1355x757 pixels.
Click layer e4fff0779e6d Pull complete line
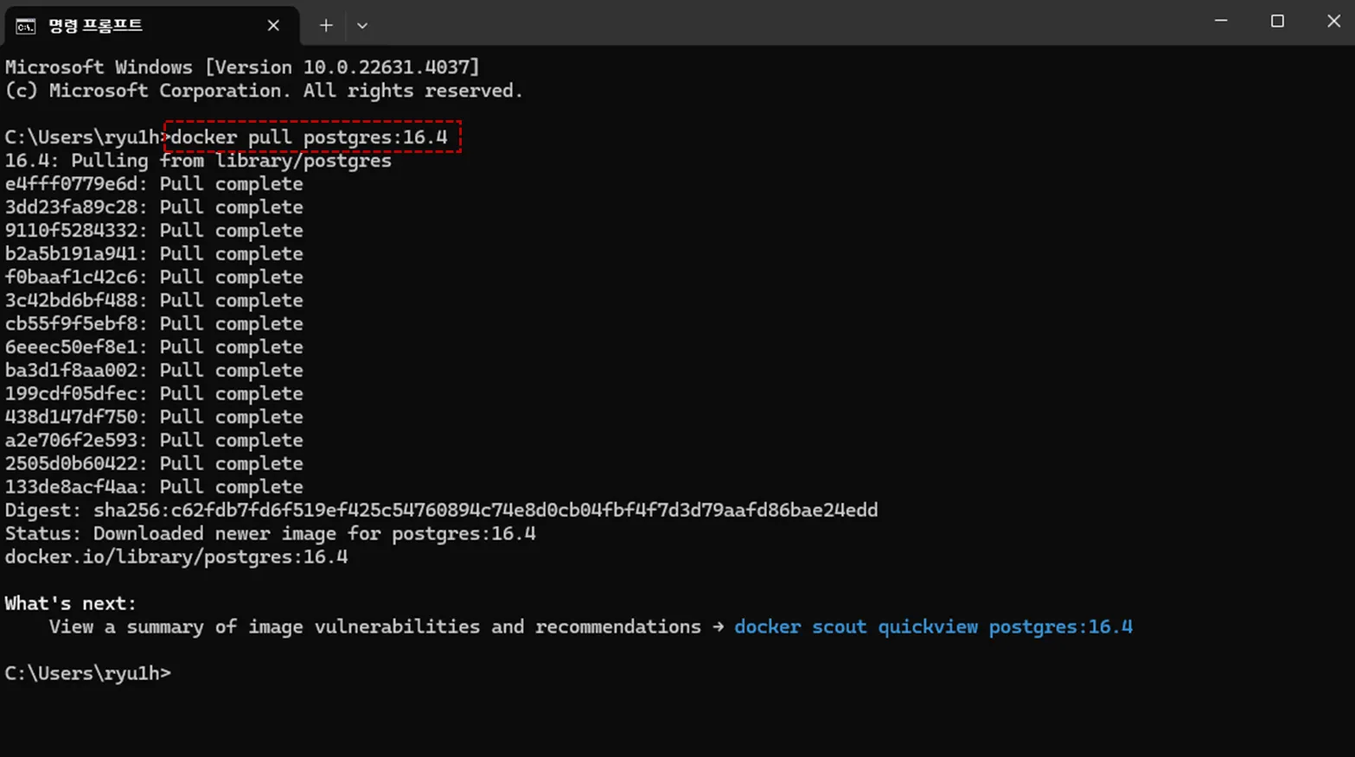154,184
